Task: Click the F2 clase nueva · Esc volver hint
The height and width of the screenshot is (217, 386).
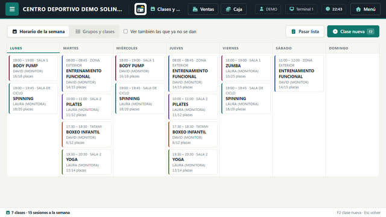Action: pos(358,213)
